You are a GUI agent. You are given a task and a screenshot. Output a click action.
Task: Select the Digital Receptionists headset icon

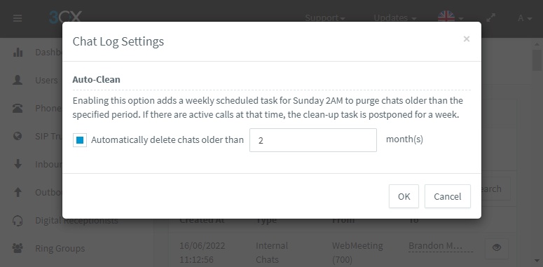point(18,220)
